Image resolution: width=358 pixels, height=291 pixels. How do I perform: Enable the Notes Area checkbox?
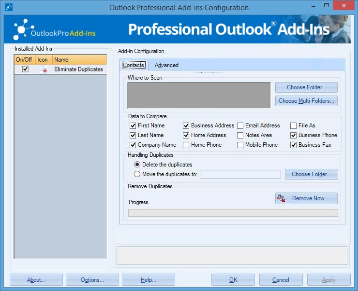(240, 135)
